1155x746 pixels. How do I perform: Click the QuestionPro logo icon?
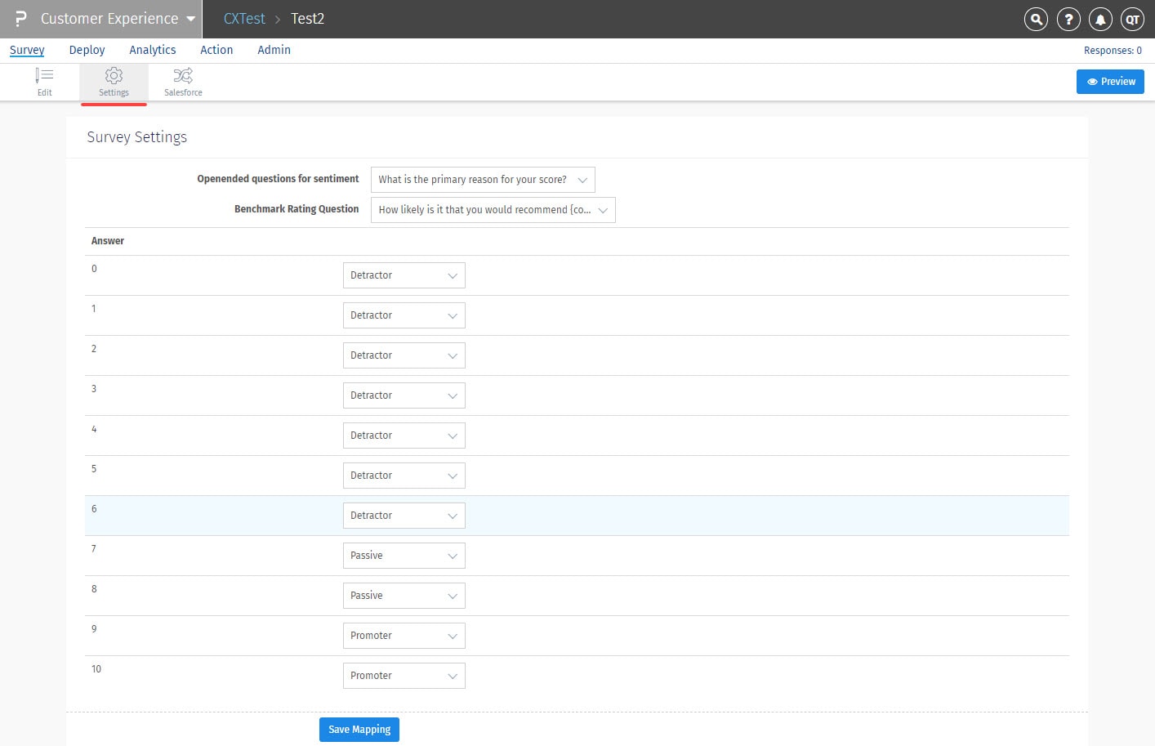coord(21,19)
